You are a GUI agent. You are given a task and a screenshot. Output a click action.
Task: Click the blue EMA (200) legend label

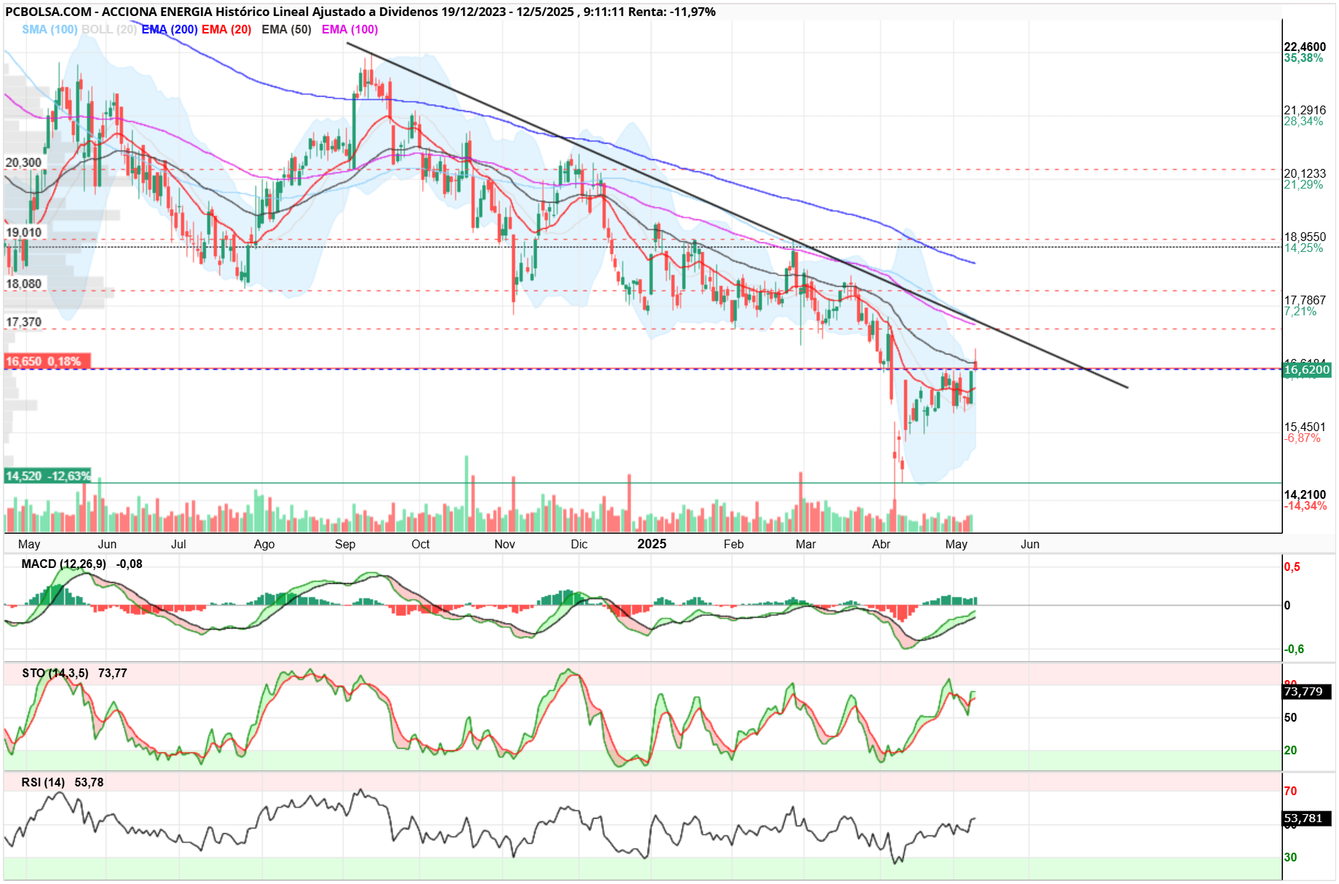click(x=170, y=29)
